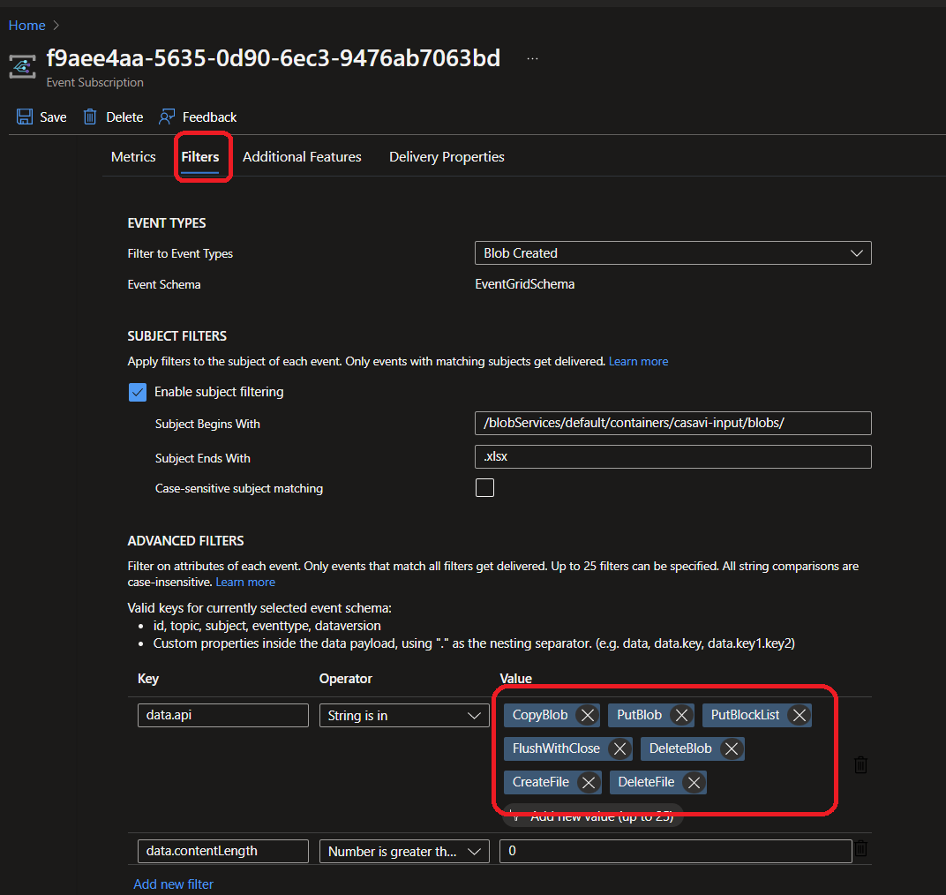Remove the PutBlockList value chip
Viewport: 946px width, 895px height.
(x=800, y=715)
